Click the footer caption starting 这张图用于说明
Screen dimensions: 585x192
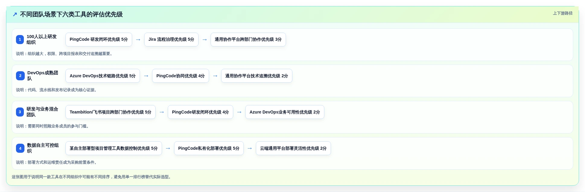click(x=92, y=177)
